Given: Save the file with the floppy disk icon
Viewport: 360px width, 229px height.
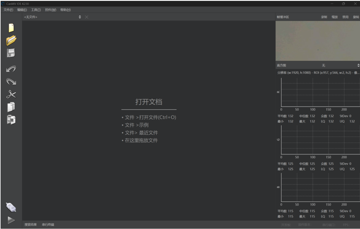Looking at the screenshot, I should (11, 53).
